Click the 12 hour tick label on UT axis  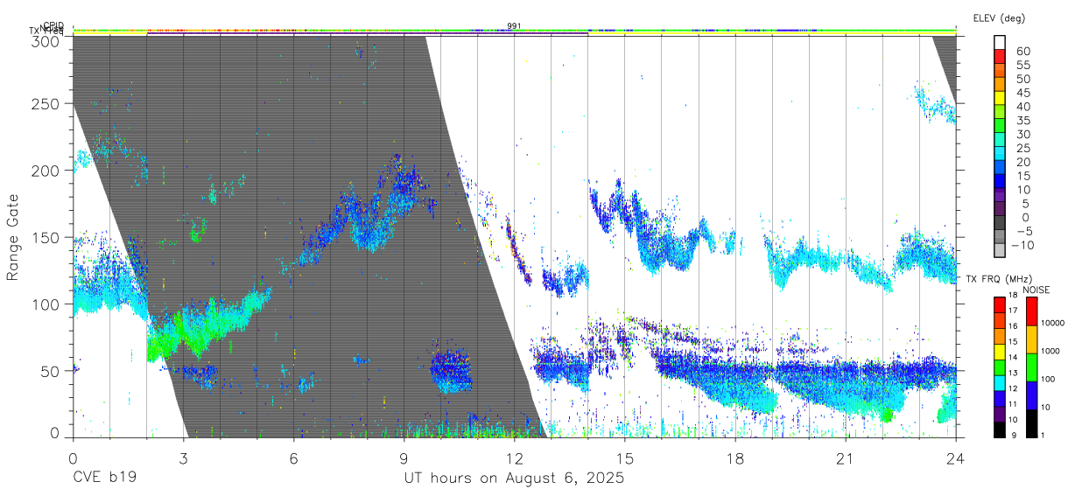pyautogui.click(x=514, y=459)
